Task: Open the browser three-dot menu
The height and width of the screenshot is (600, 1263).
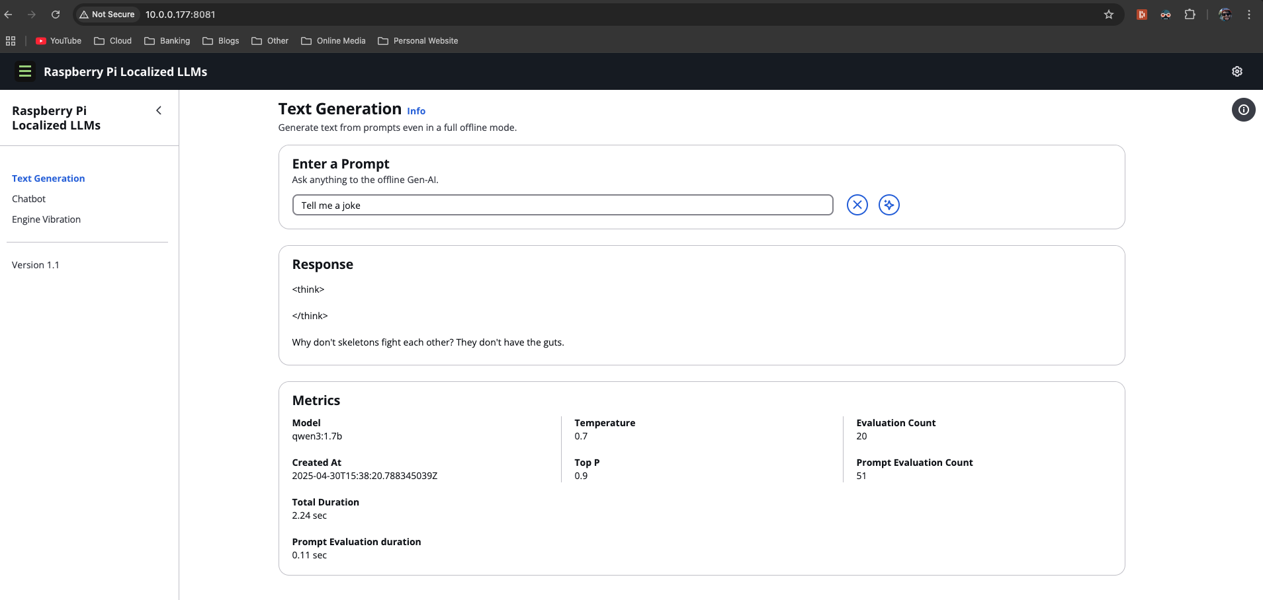Action: pyautogui.click(x=1249, y=15)
